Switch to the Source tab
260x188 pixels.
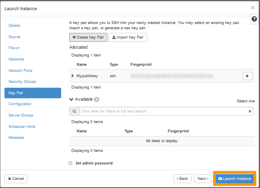point(15,37)
